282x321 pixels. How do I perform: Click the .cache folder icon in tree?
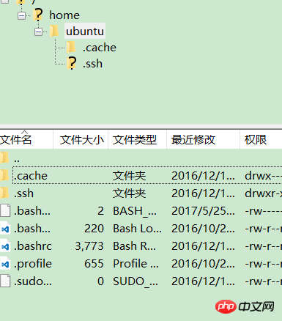pos(71,47)
